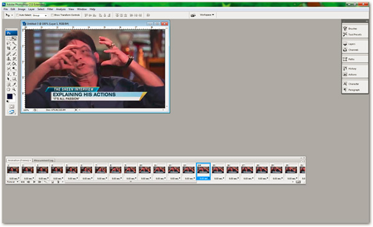This screenshot has width=373, height=227.
Task: Go to previous animation frame
Action: 29,182
